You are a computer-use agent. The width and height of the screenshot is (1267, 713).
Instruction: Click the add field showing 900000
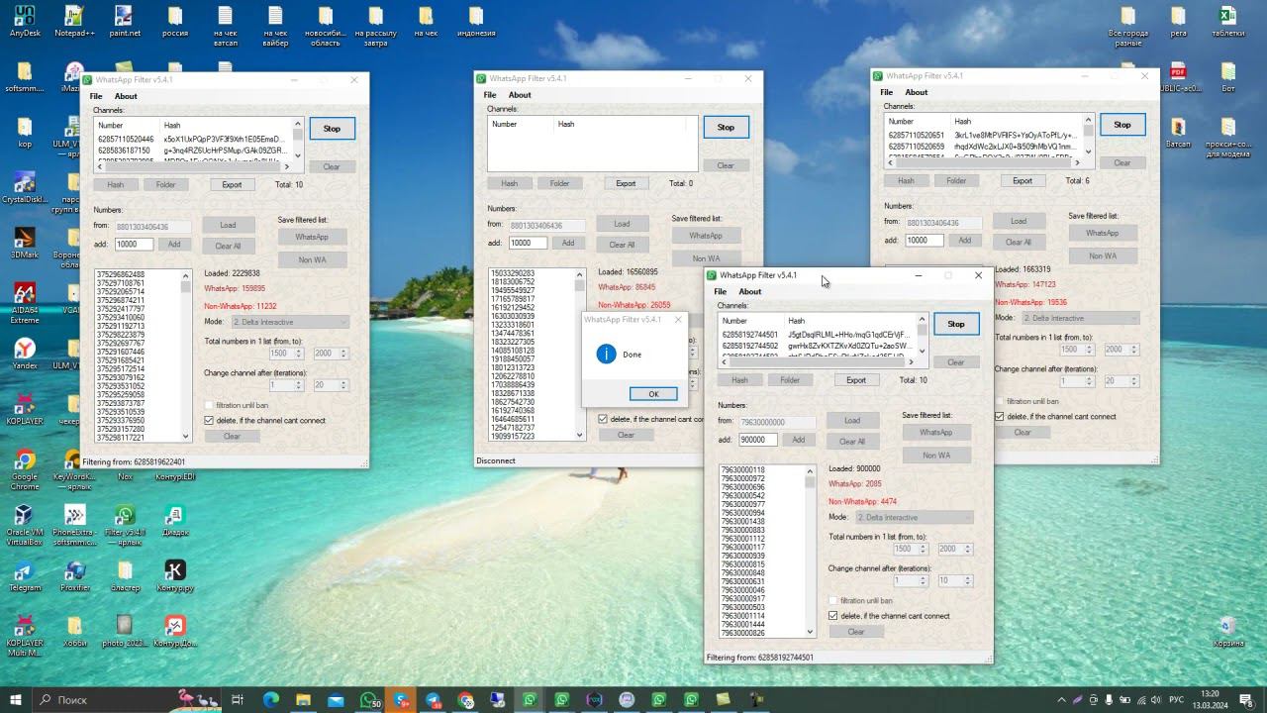tap(758, 440)
